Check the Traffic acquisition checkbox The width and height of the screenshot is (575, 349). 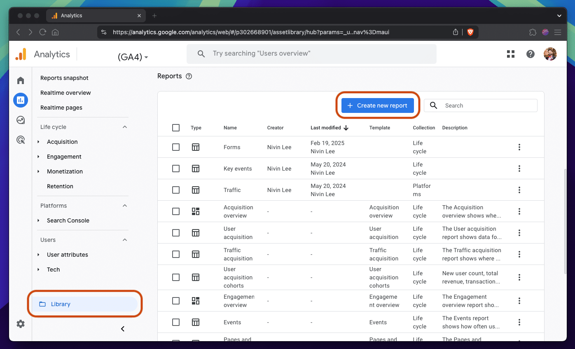176,254
